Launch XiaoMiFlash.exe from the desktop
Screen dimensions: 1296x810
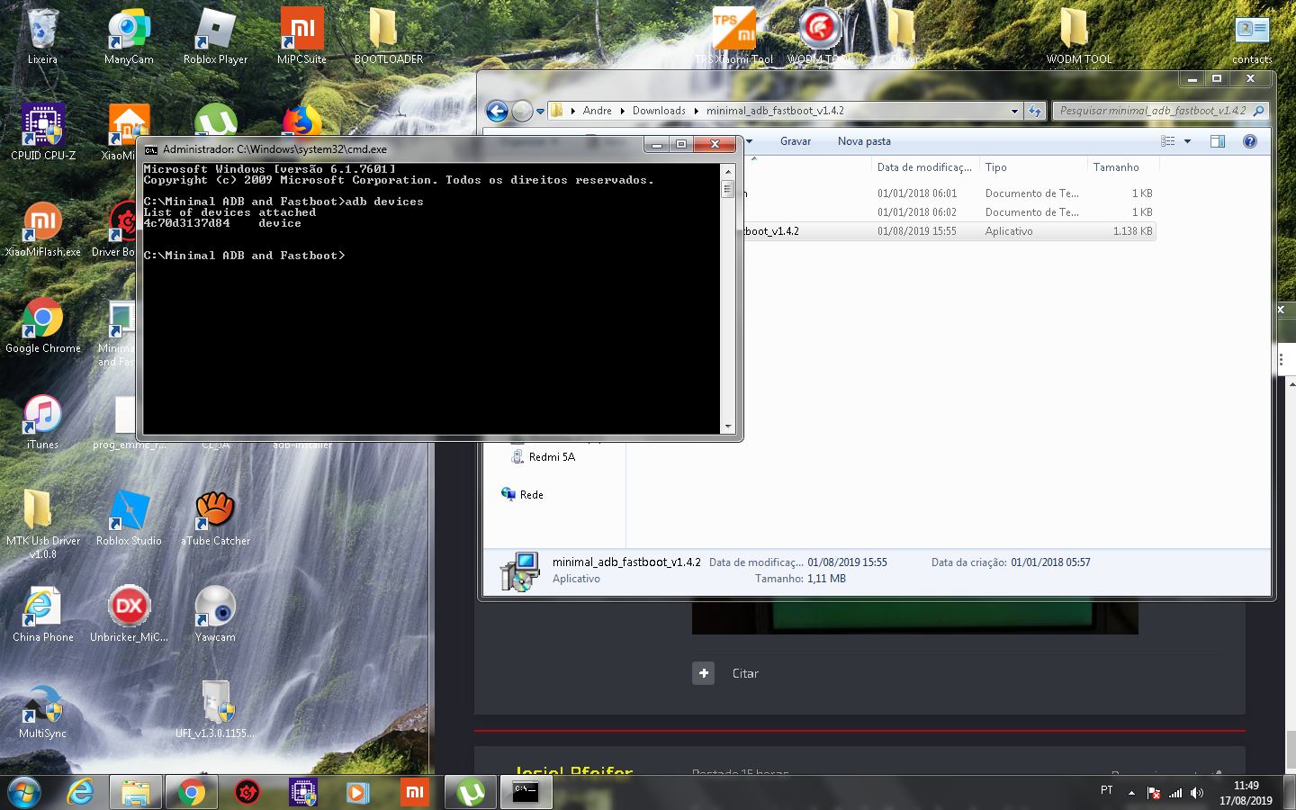[x=42, y=229]
